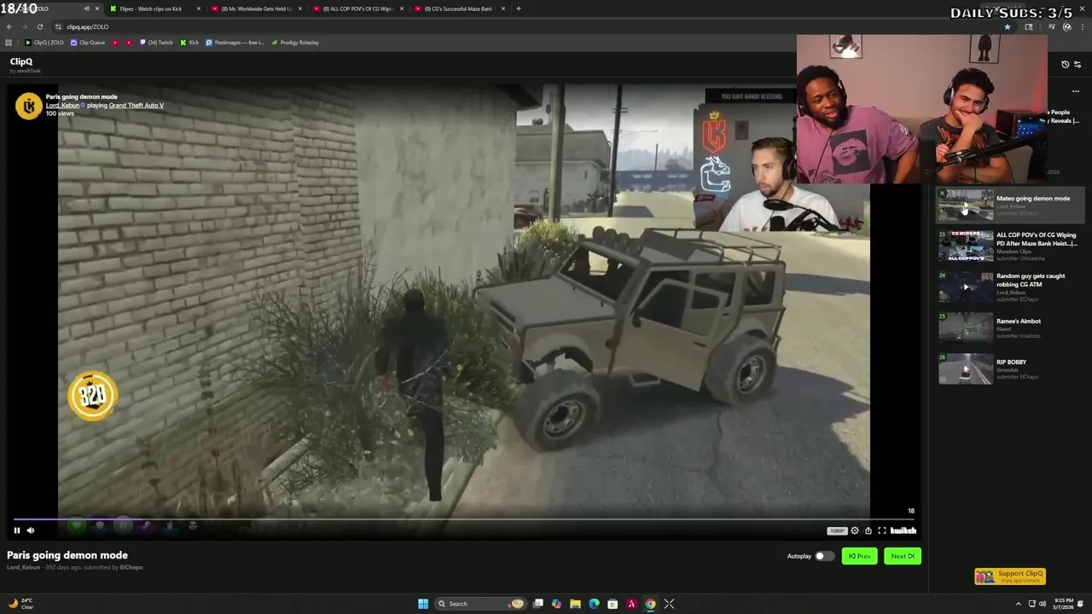Click the taskbar Search box

click(x=480, y=604)
